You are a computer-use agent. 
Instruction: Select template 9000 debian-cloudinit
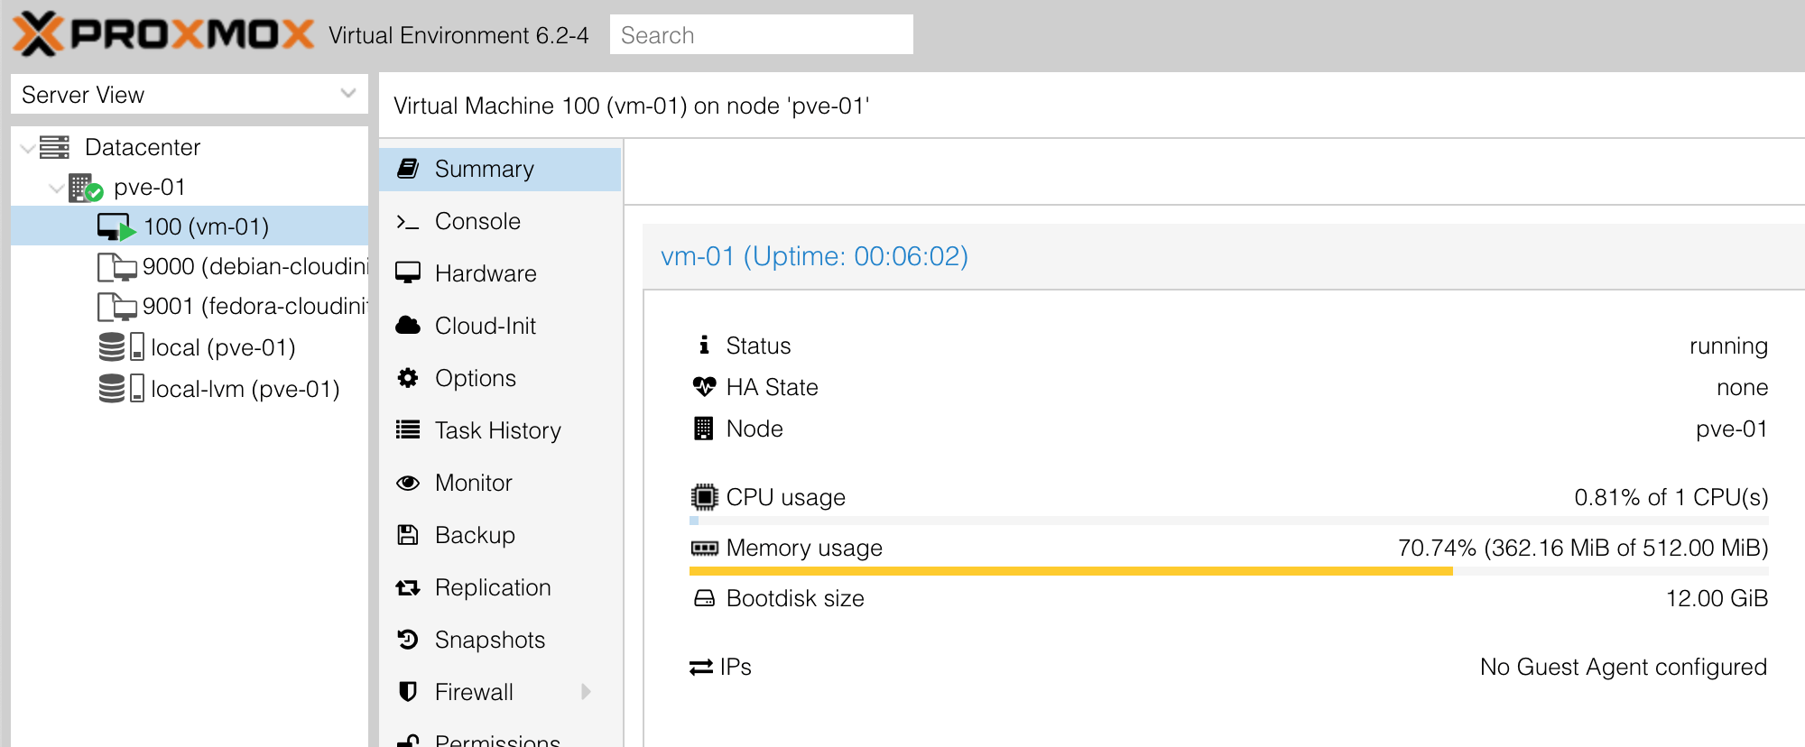(190, 267)
